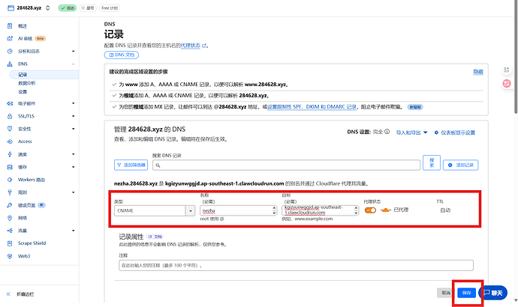
Task: Expand the 缓存 menu arrow
Action: [x=74, y=167]
